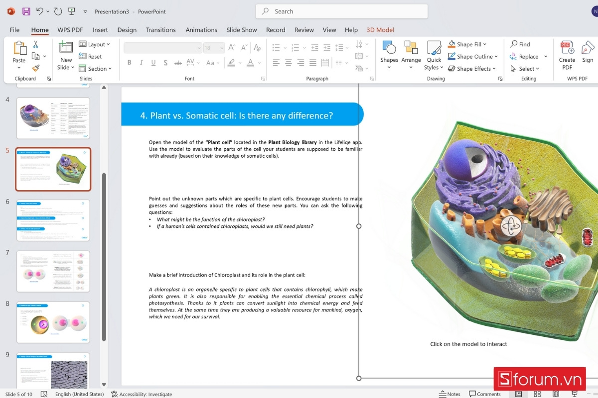Toggle underline formatting
The image size is (598, 398).
pos(153,62)
